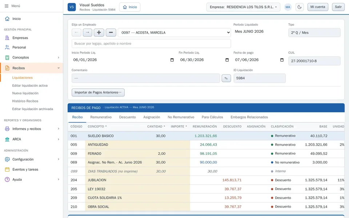Open calendar picker for Inicio Período Liq.
The width and height of the screenshot is (349, 218).
coord(172,60)
